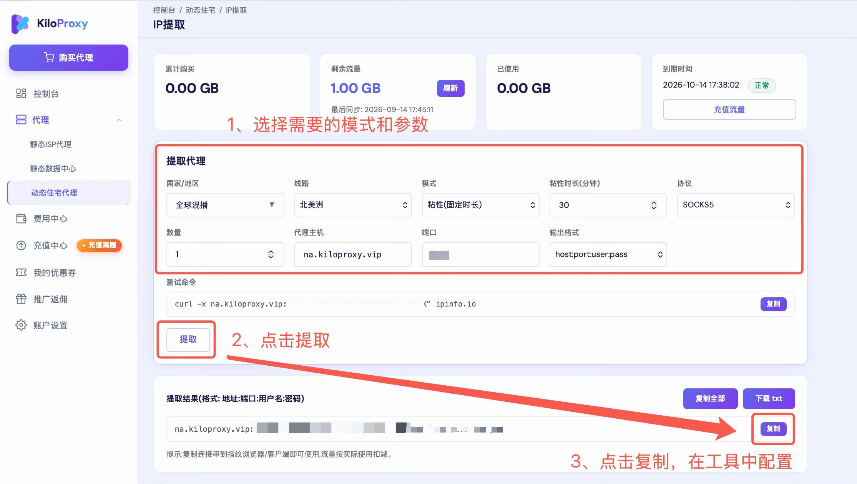Open 推广返佣 referral page
Viewport: 857px width, 484px height.
pos(50,299)
